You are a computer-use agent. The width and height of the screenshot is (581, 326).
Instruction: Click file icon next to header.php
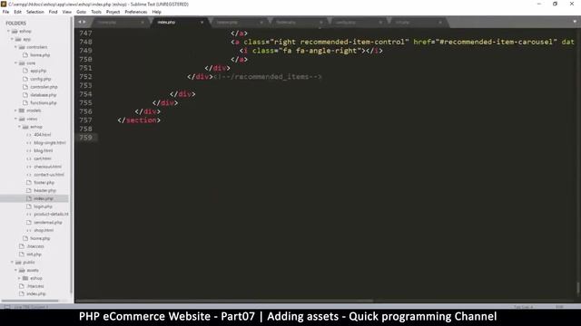tap(29, 190)
